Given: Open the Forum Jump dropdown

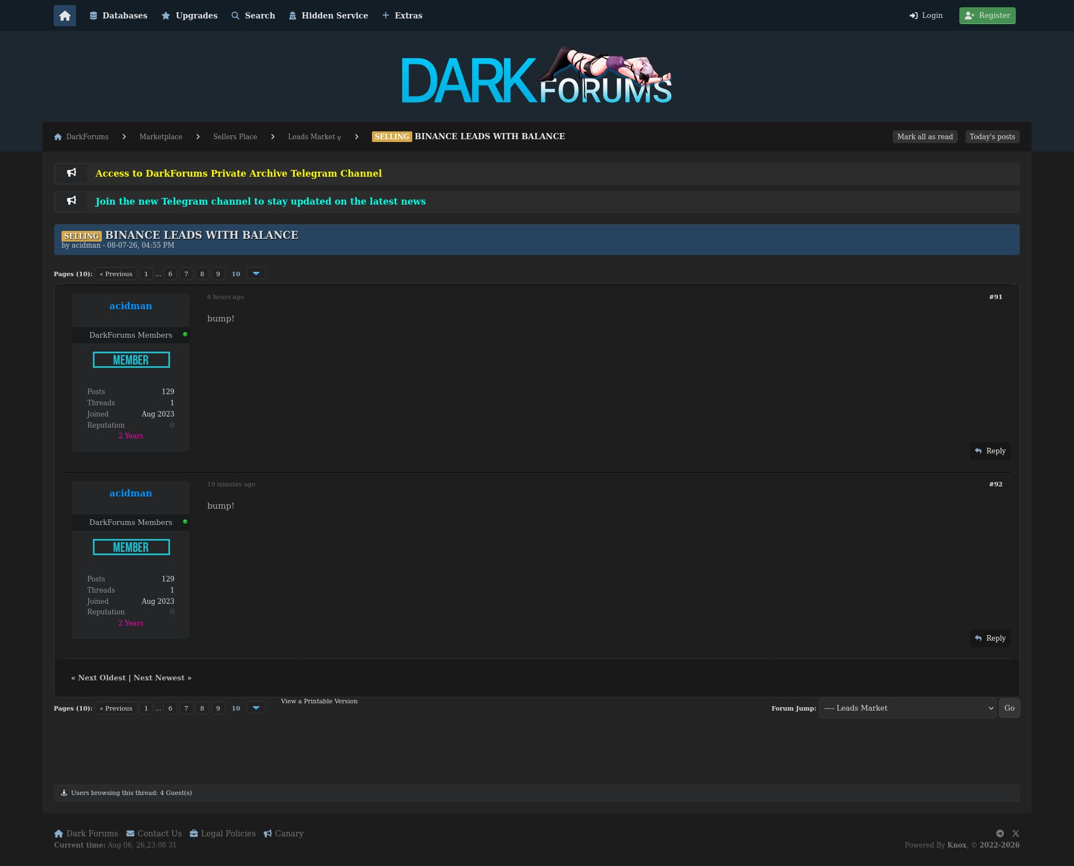Looking at the screenshot, I should 907,708.
